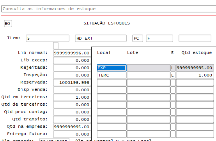The height and width of the screenshot is (141, 216).
Task: Click the Local column header
Action: [104, 53]
